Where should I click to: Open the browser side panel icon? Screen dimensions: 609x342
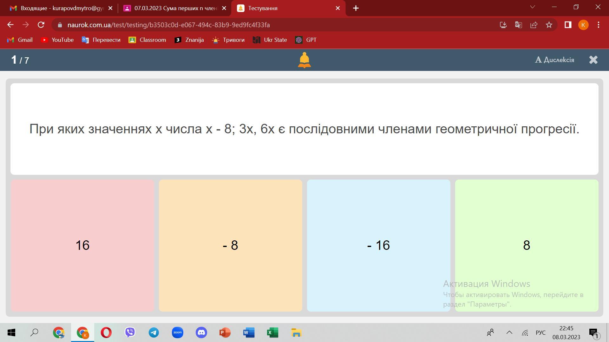(x=568, y=25)
